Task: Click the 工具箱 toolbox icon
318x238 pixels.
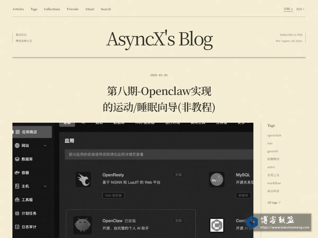Action: tap(17, 200)
